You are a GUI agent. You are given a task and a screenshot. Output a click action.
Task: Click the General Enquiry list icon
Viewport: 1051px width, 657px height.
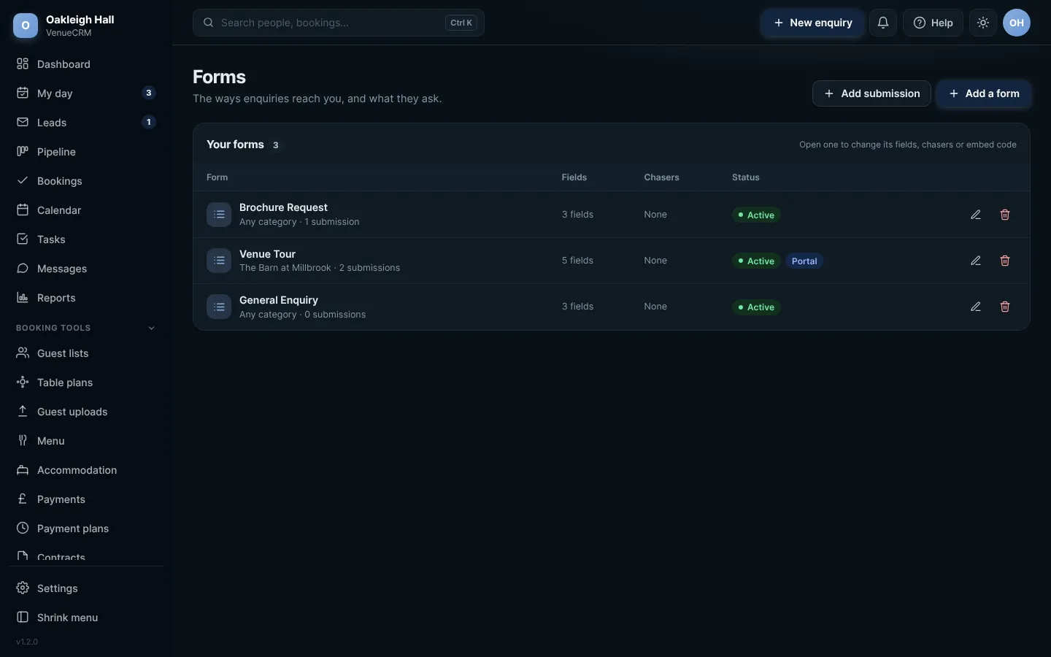pos(219,307)
